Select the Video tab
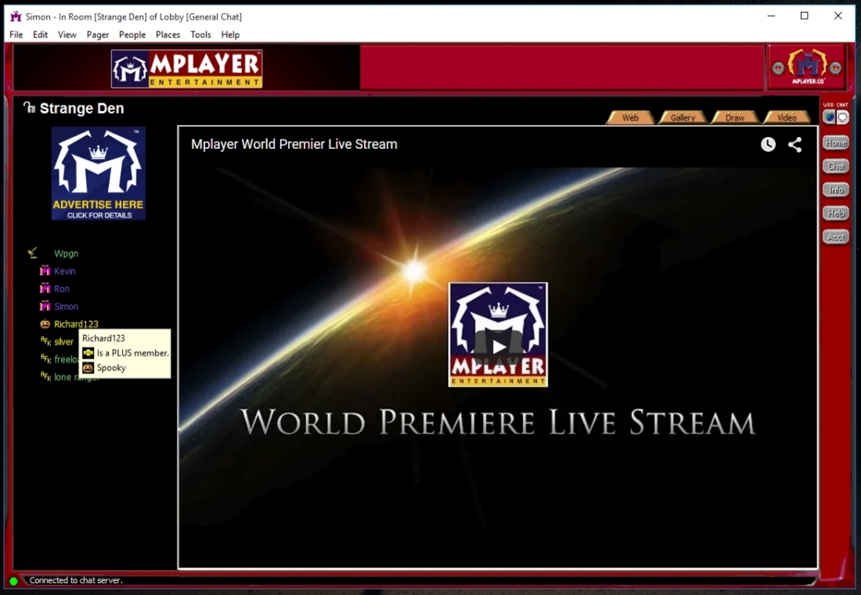Screen dimensions: 861x595 click(x=787, y=117)
